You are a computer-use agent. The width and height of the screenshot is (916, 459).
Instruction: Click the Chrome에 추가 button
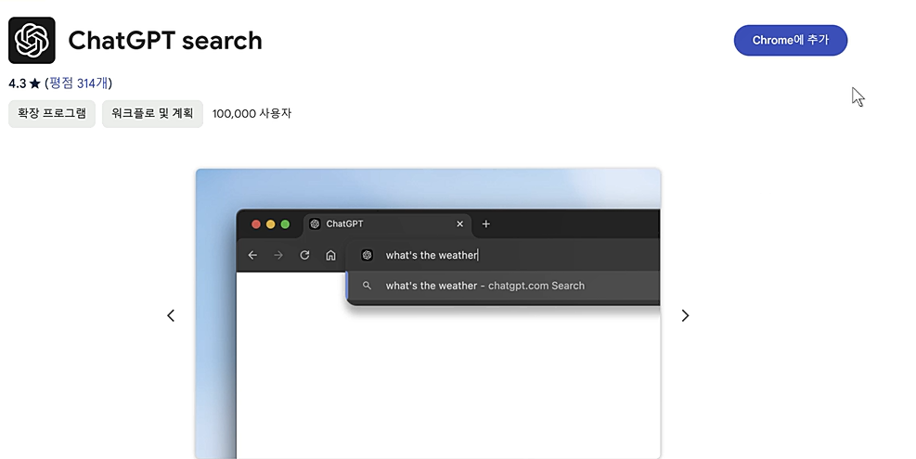point(791,40)
